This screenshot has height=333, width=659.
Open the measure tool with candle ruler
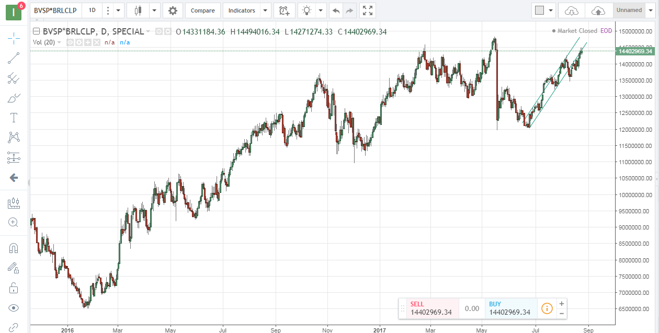[14, 202]
